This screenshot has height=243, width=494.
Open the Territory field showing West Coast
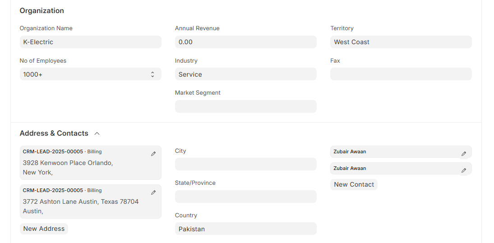401,42
